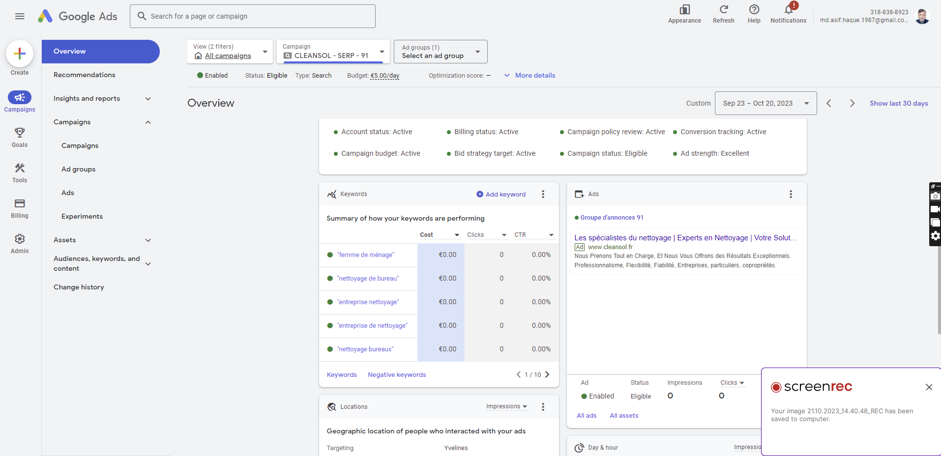Change the Ads card Clicks metric

click(733, 383)
